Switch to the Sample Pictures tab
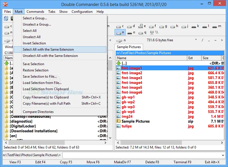228x167 pixels. tap(129, 47)
